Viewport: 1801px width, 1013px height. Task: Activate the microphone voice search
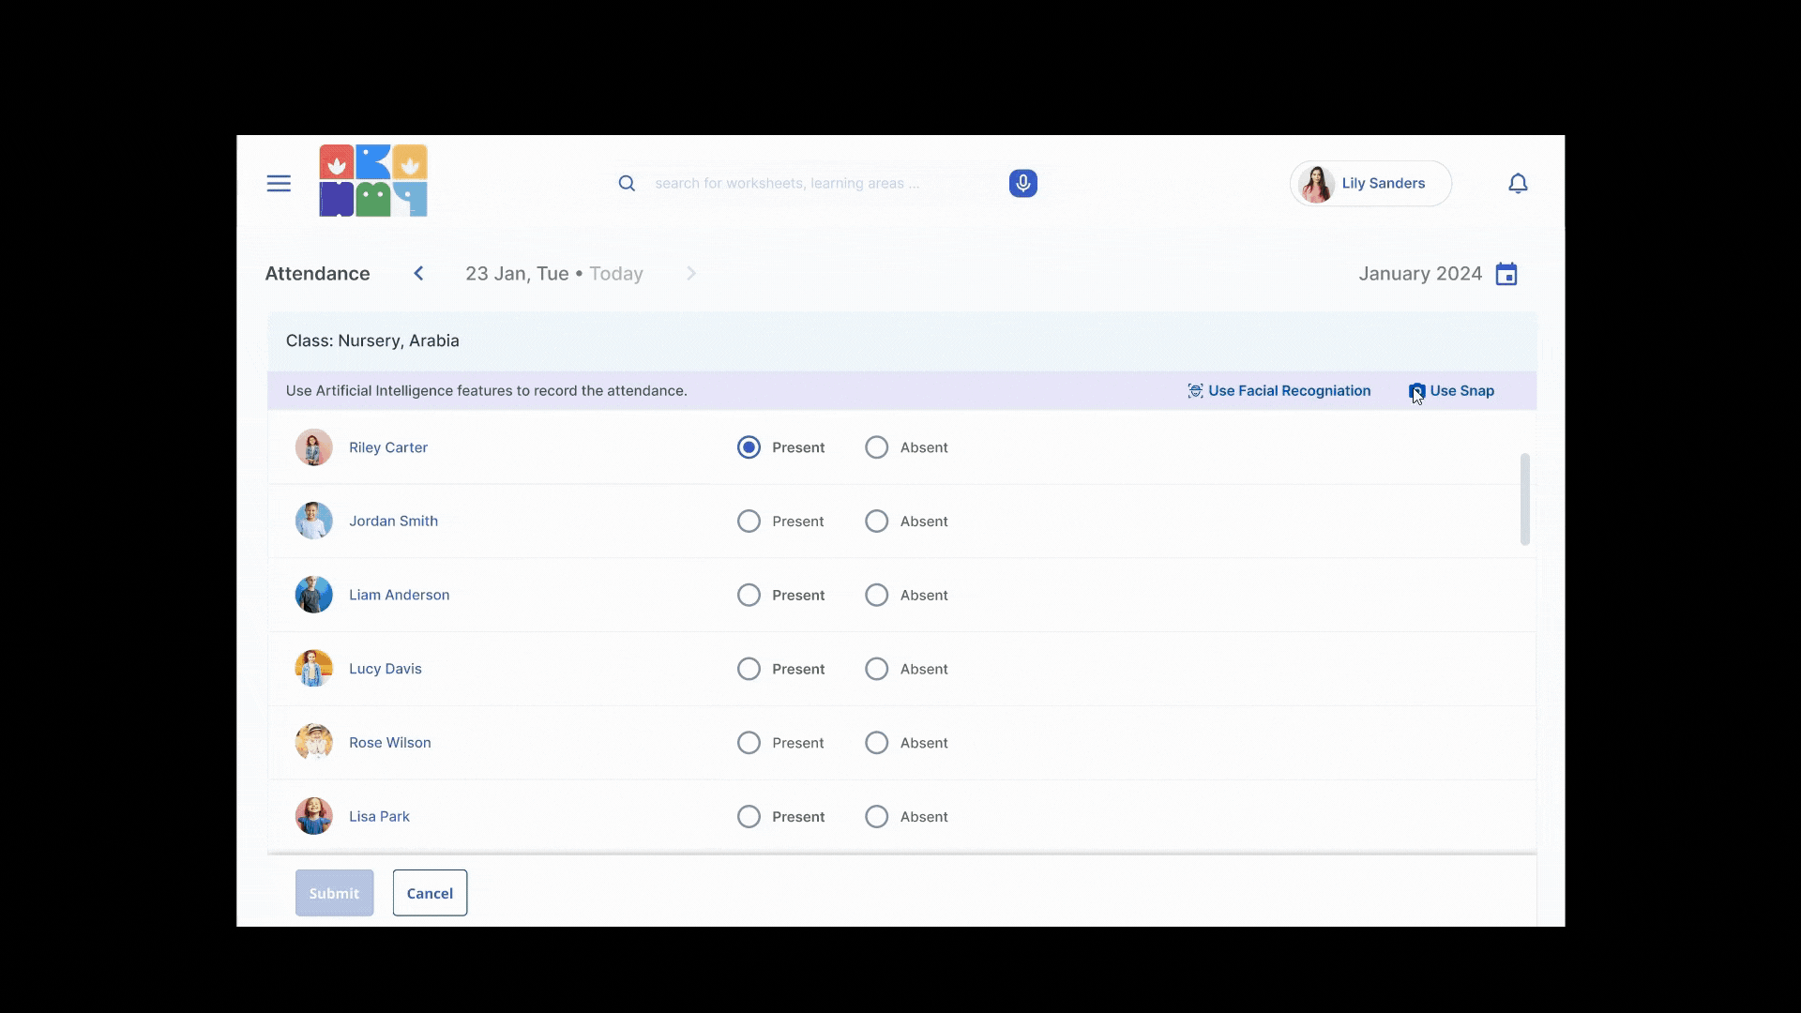click(x=1022, y=184)
